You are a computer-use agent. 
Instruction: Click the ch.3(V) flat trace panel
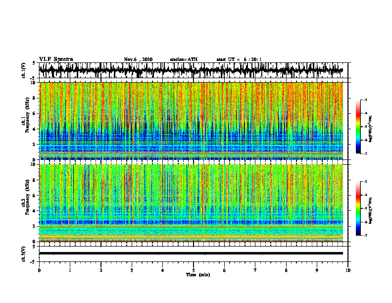pyautogui.click(x=194, y=254)
